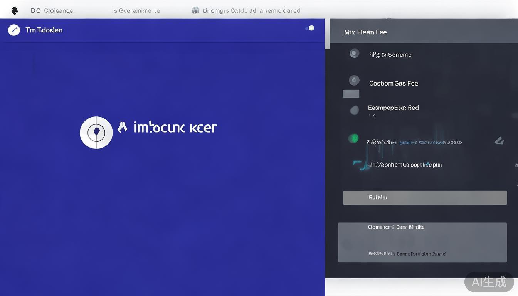Image resolution: width=518 pixels, height=296 pixels.
Task: Select the green gas fee radio option
Action: coord(354,138)
